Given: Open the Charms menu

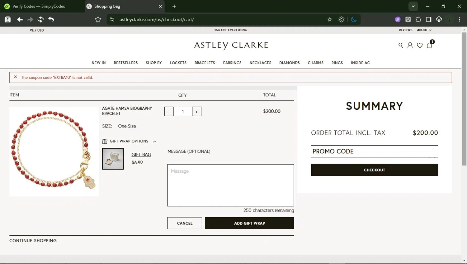Looking at the screenshot, I should pyautogui.click(x=316, y=63).
